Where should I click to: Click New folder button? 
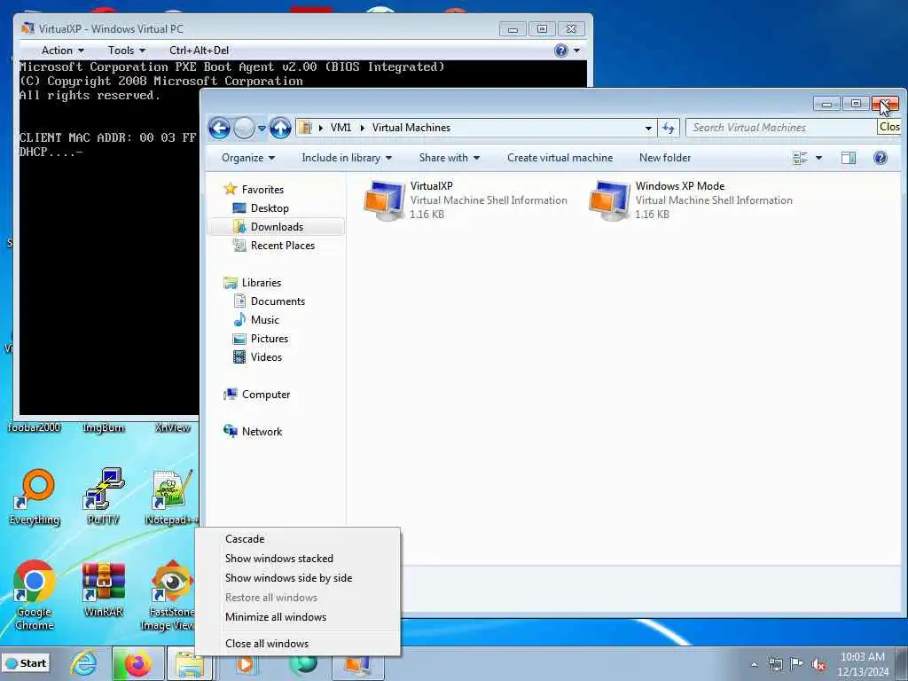(665, 158)
